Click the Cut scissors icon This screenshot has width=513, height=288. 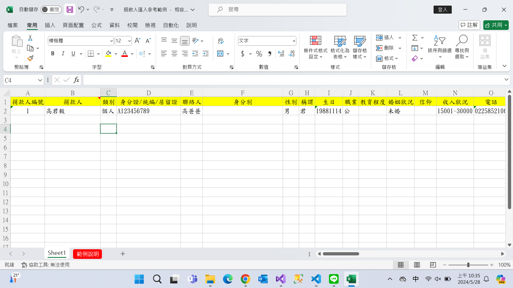coord(30,38)
